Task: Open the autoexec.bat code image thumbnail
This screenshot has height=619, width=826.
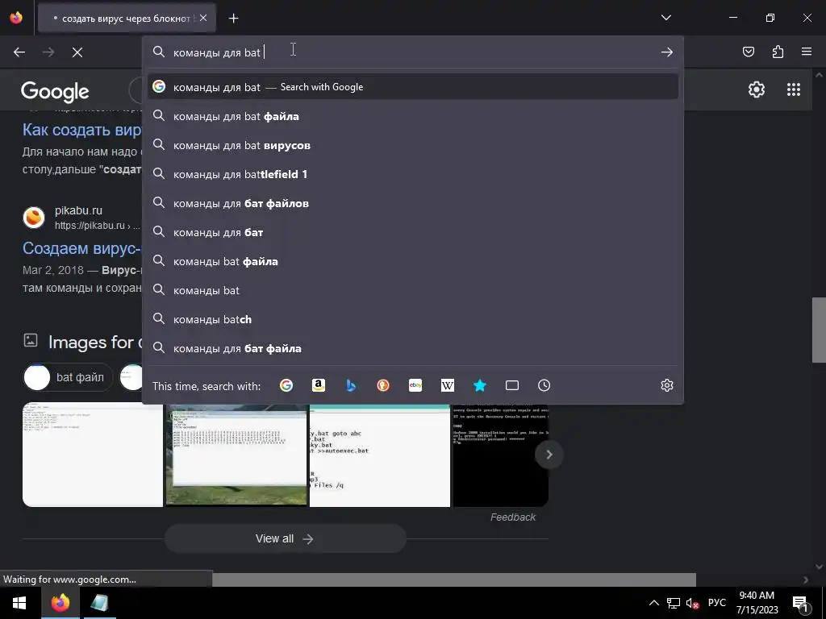Action: 380,455
